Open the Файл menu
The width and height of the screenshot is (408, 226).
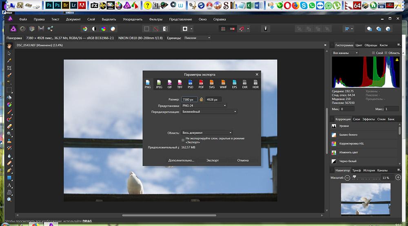point(23,19)
